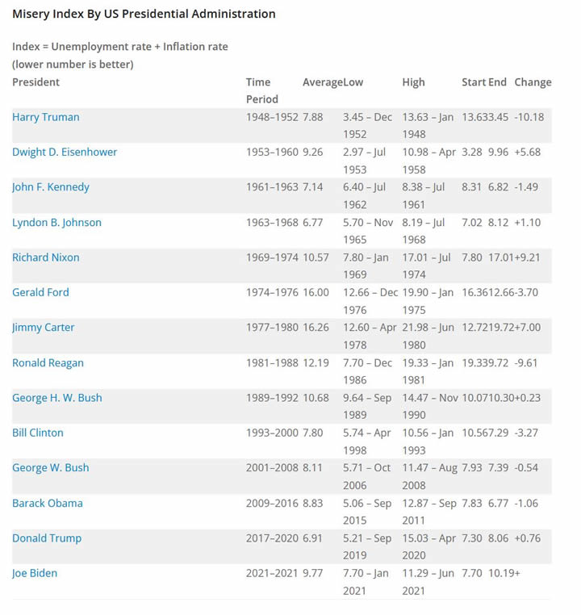Click Truman's 1948–1952 time period cell
The image size is (581, 615).
point(272,117)
